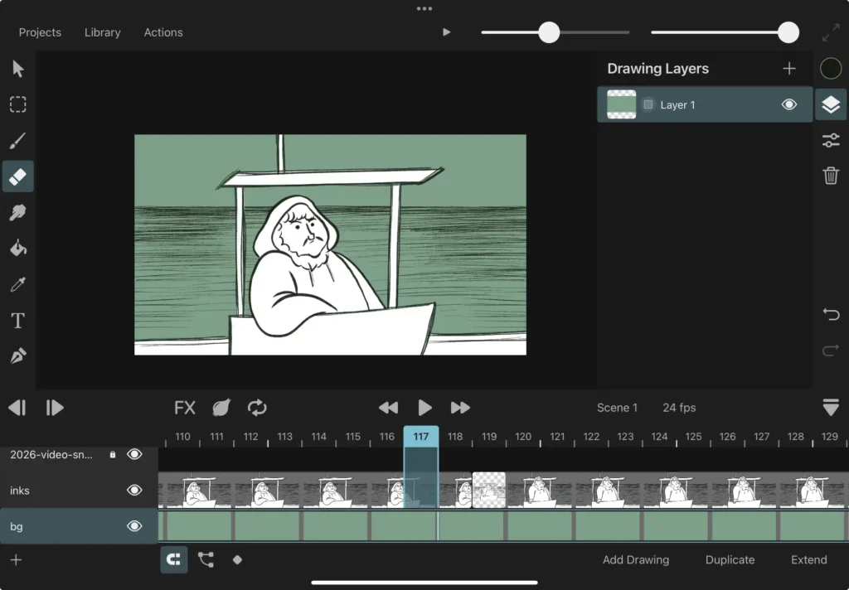Redo the last action
Viewport: 849px width, 590px height.
(x=831, y=351)
